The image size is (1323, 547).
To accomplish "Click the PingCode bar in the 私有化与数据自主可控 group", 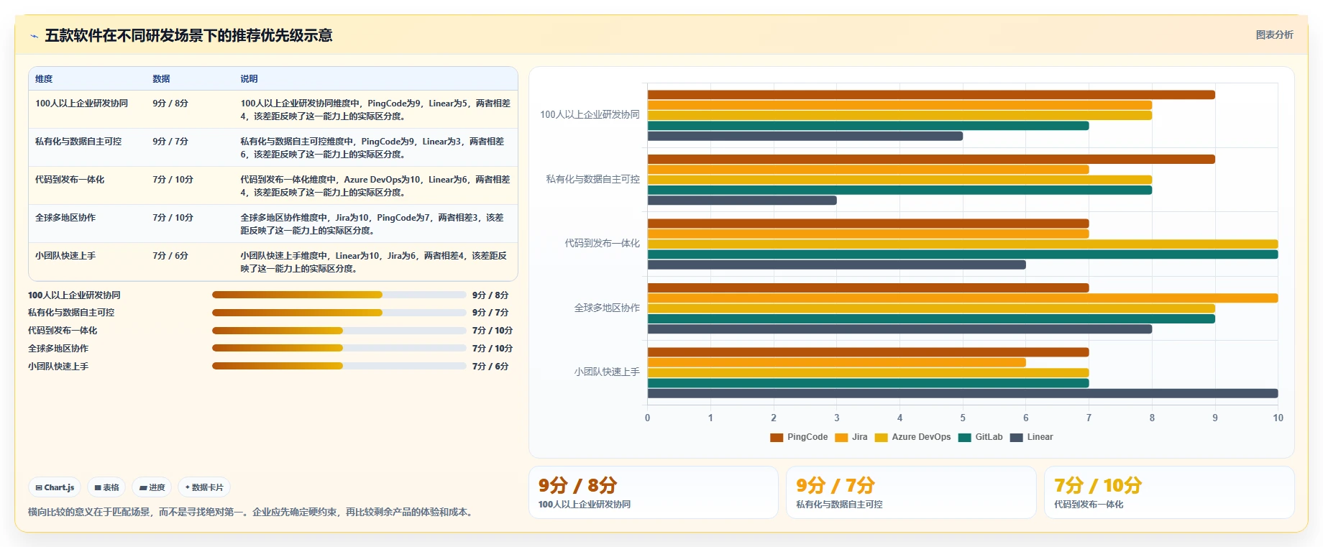I will click(931, 159).
